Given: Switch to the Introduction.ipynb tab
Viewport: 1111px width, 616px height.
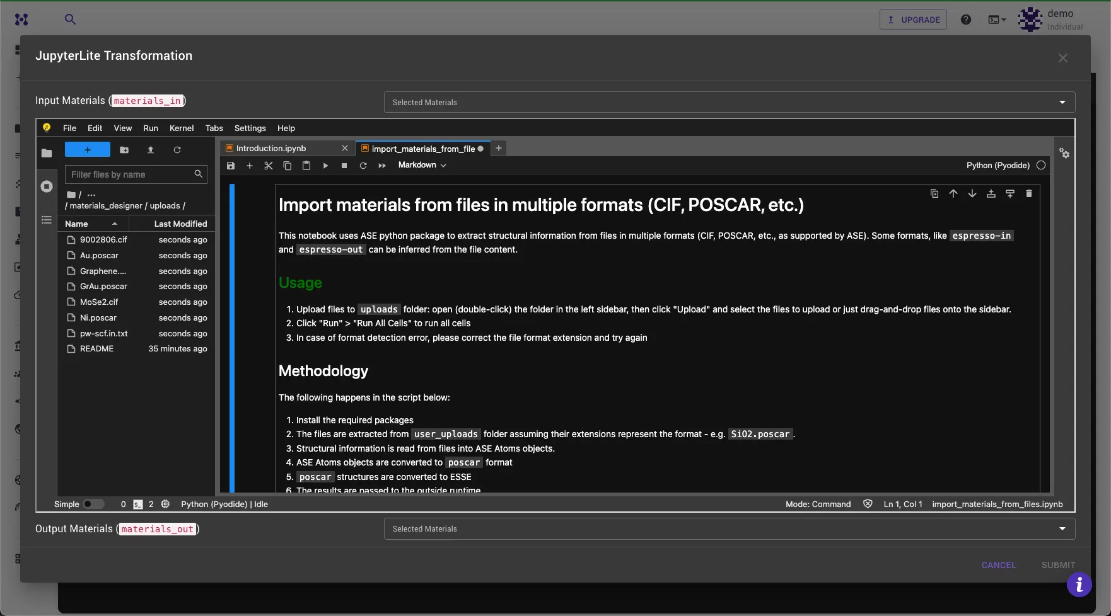Looking at the screenshot, I should (271, 148).
